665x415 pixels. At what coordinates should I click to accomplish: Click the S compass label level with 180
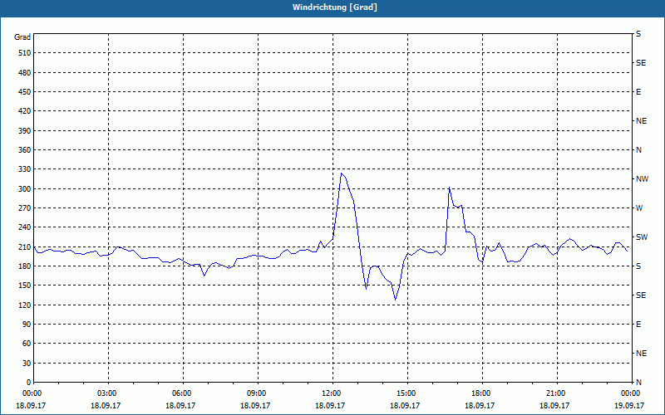click(638, 266)
